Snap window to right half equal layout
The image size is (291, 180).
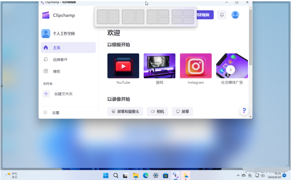click(114, 17)
